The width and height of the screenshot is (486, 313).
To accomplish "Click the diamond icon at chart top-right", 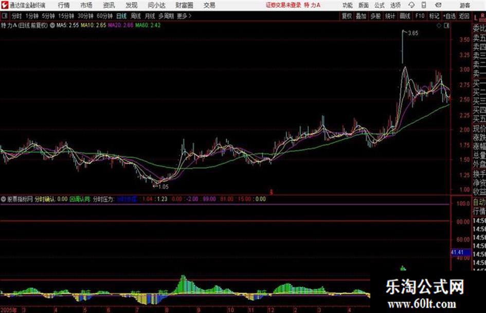I will [439, 26].
